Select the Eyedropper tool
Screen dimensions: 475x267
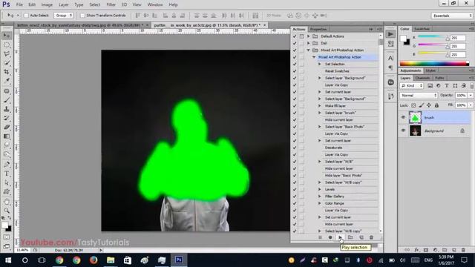7,81
